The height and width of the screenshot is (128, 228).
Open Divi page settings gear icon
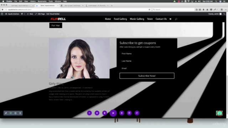122,113
